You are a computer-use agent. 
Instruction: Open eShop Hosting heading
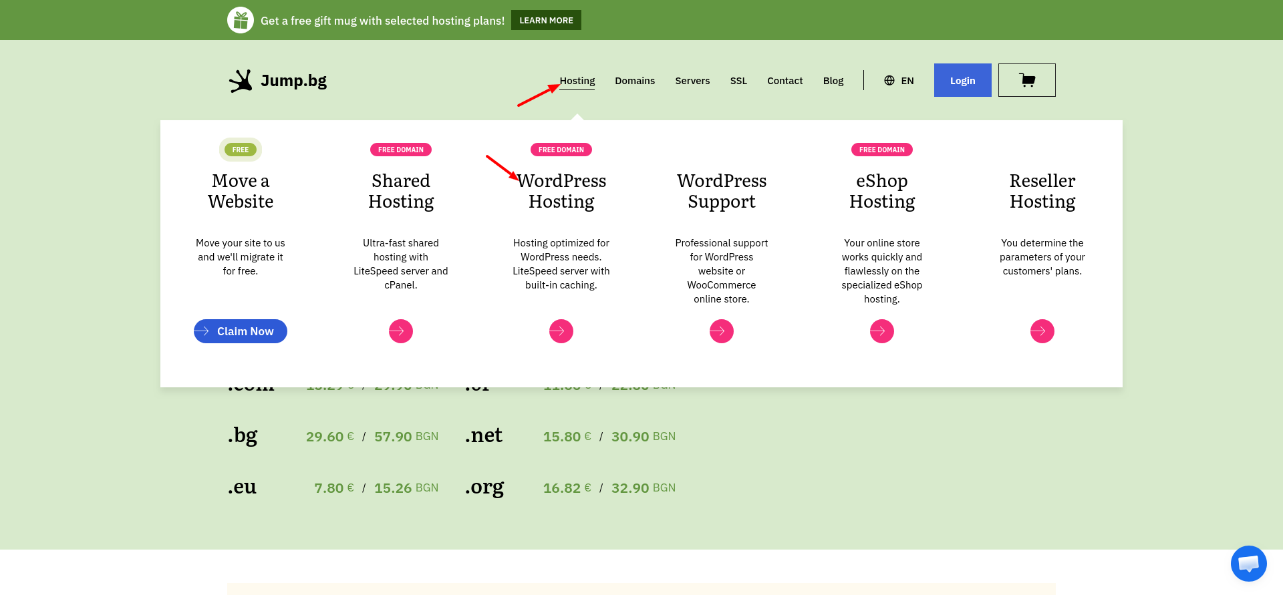(882, 191)
